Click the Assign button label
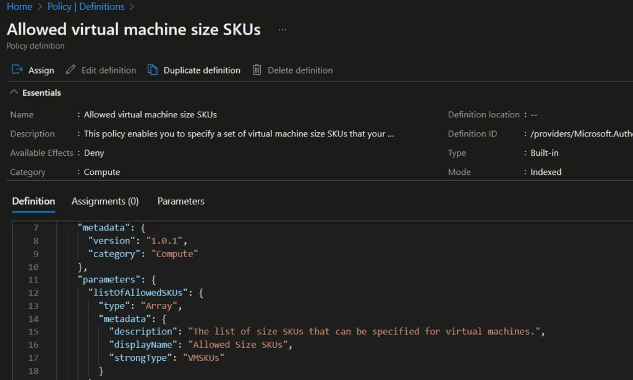 coord(41,70)
